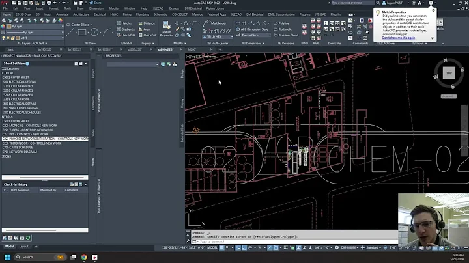Click the Multileader tool

215,23
